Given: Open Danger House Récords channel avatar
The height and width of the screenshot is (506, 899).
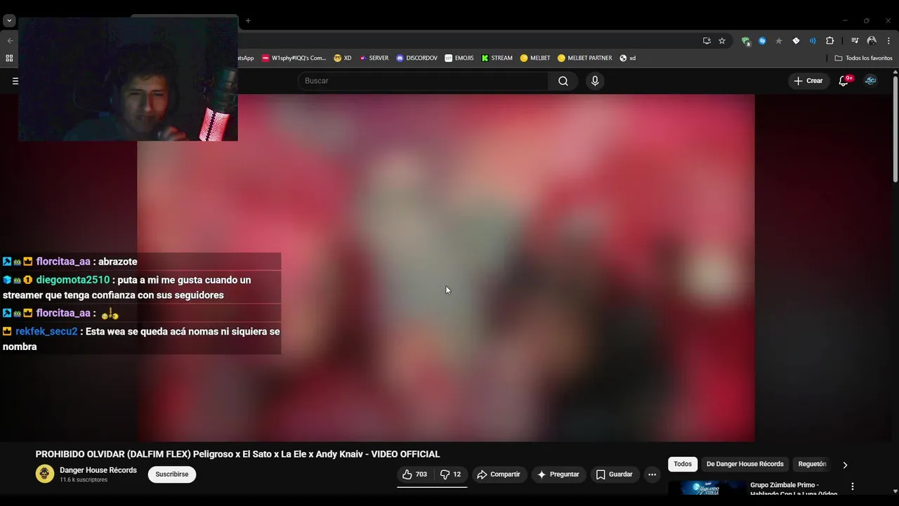Looking at the screenshot, I should [45, 474].
